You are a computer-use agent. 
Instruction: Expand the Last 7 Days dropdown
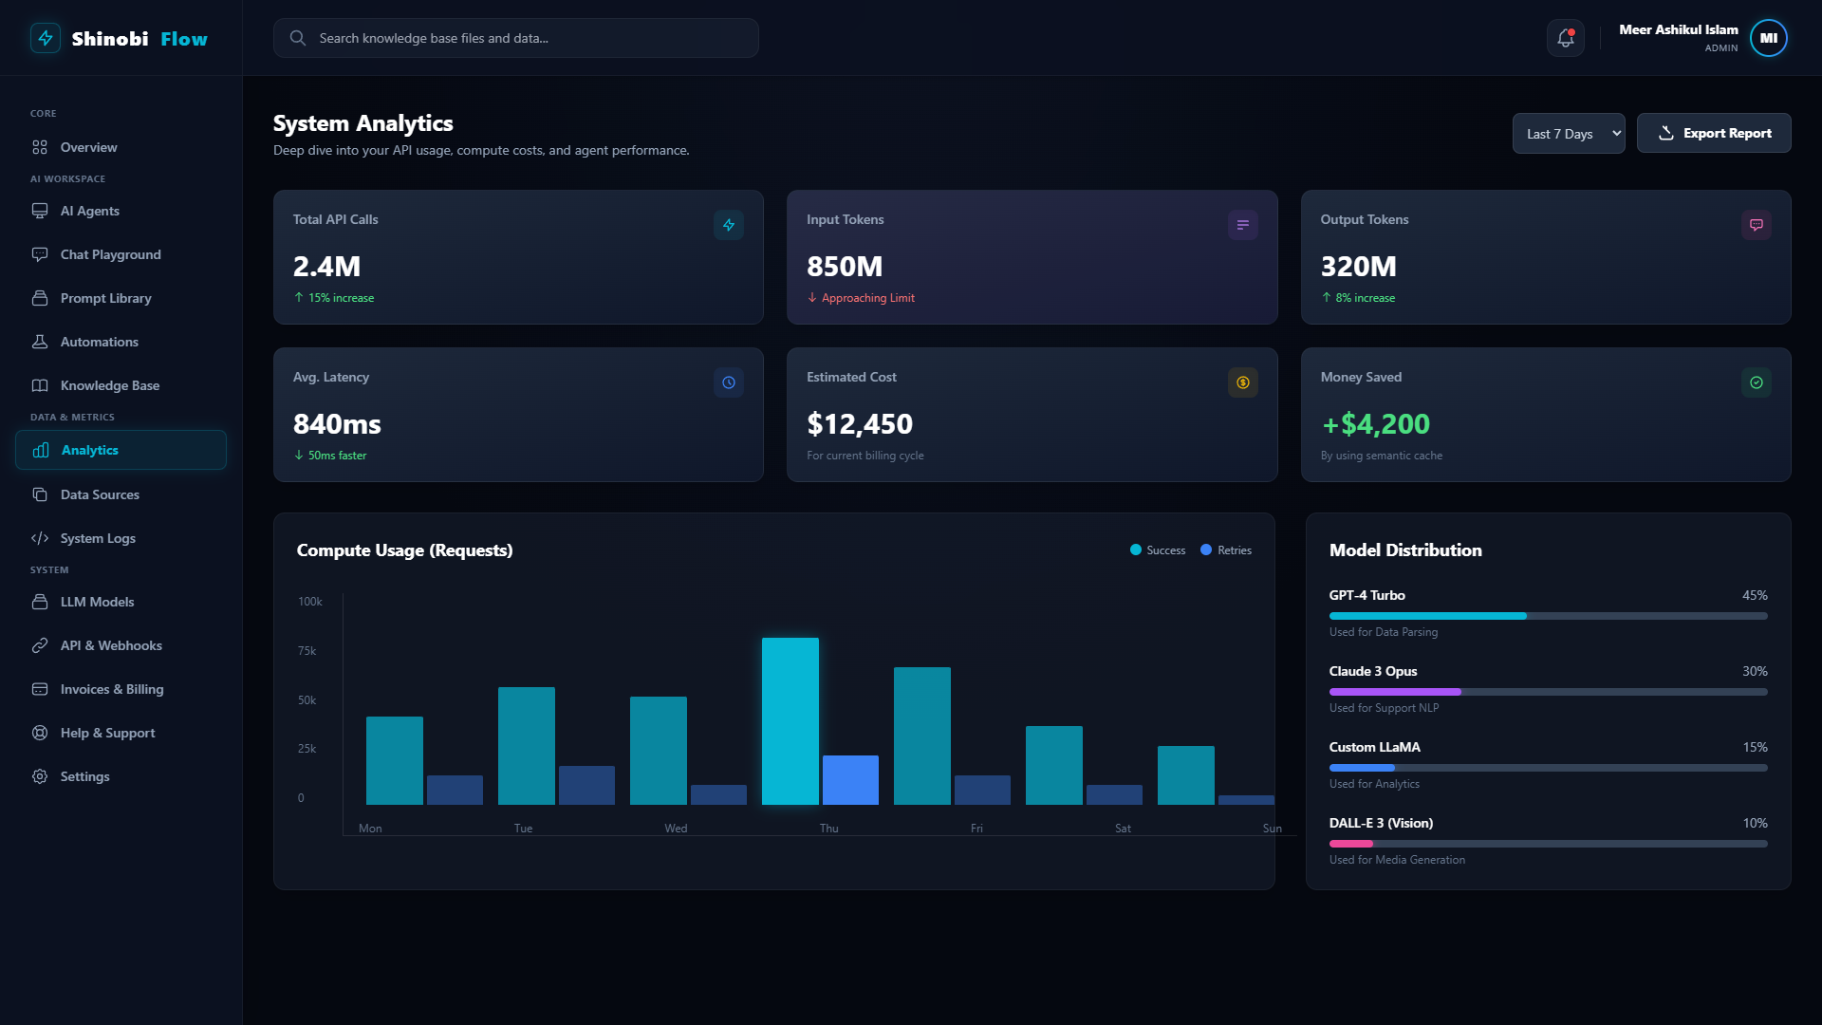pyautogui.click(x=1568, y=134)
